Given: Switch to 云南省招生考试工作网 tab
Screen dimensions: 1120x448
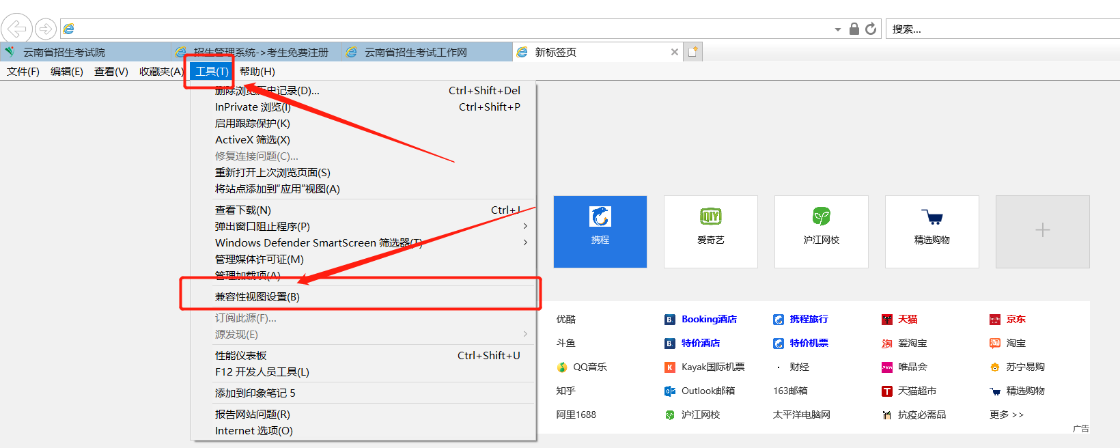Looking at the screenshot, I should 415,53.
